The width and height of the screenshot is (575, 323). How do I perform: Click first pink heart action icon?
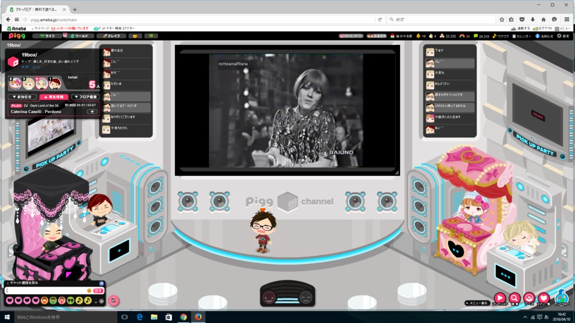(10, 301)
